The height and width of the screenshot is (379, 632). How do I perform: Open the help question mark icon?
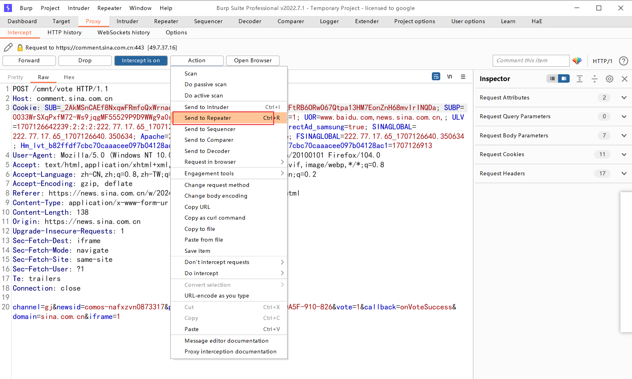(623, 61)
